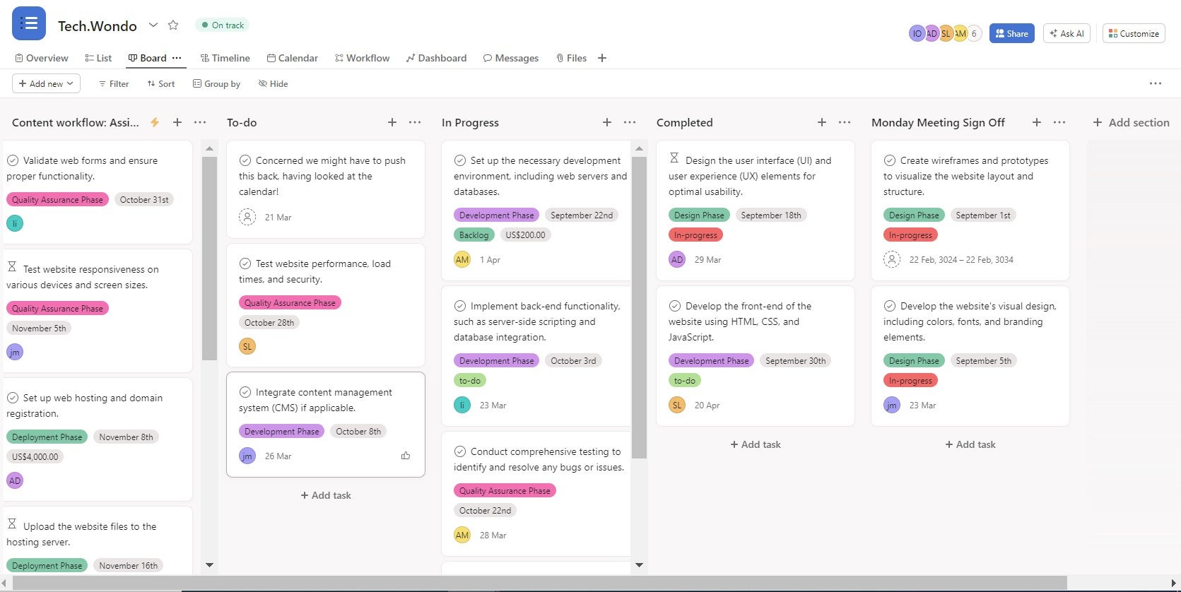Star the Tech.Wondo project as favorite
Image resolution: width=1181 pixels, height=592 pixels.
pos(173,25)
